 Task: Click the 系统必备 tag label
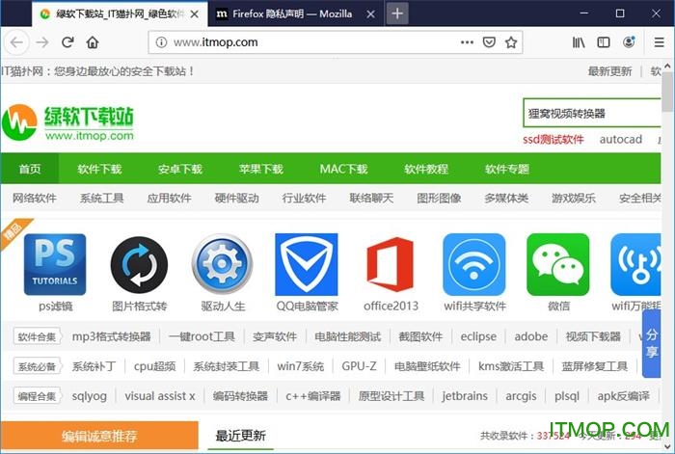tap(37, 366)
